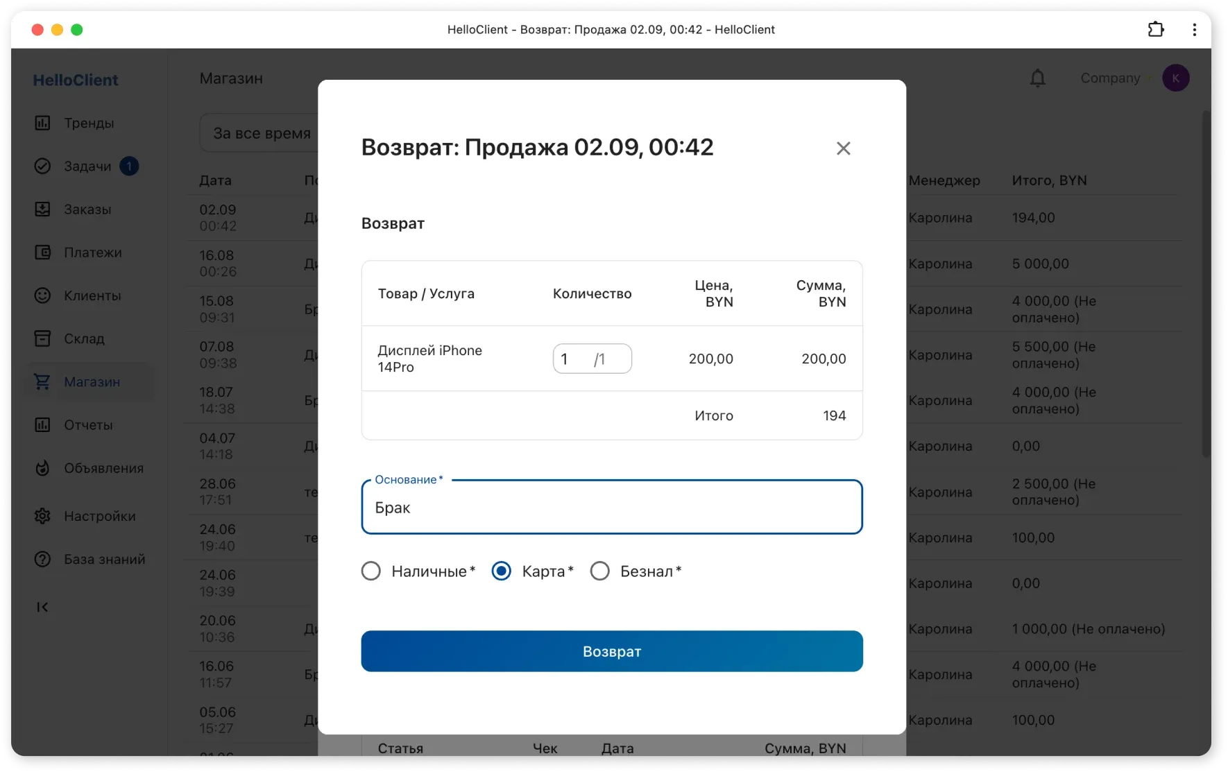The width and height of the screenshot is (1228, 774).
Task: Open the Объявления section
Action: click(104, 468)
